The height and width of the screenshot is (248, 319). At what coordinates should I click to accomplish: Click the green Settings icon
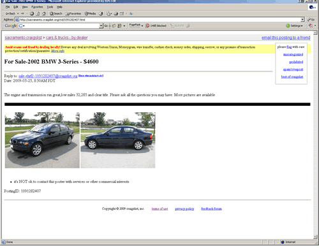[x=288, y=26]
